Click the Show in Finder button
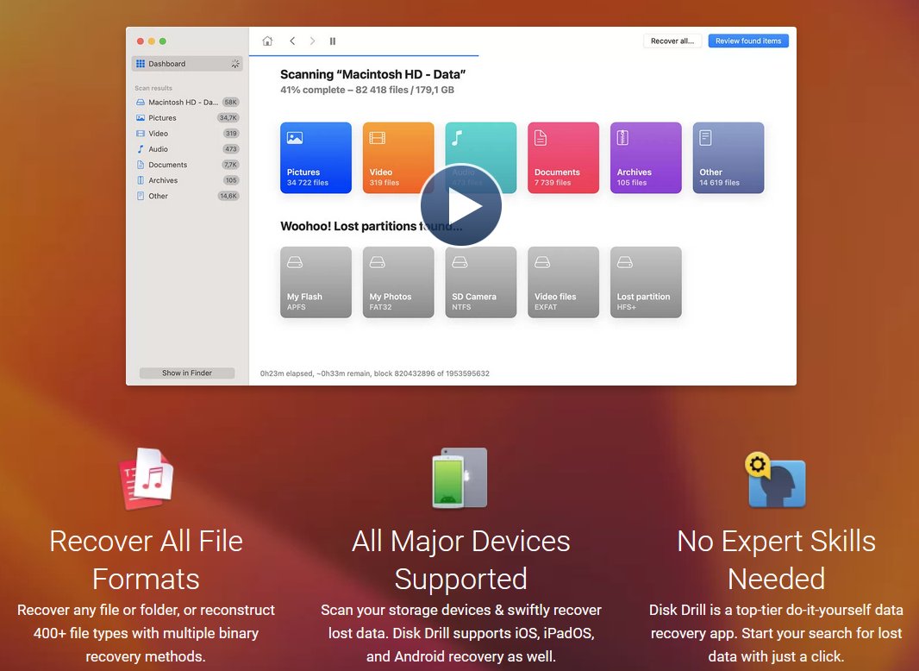Screen dimensions: 919x671 pos(187,373)
